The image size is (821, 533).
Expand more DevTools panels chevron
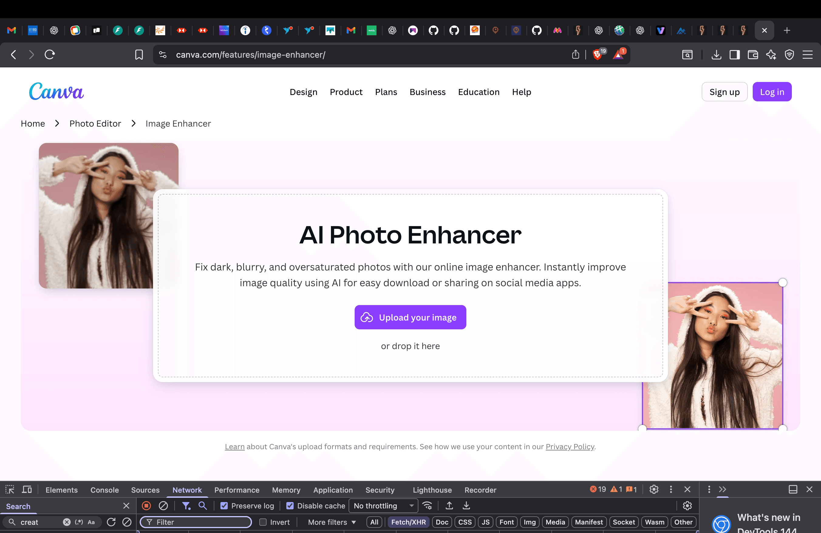(722, 490)
